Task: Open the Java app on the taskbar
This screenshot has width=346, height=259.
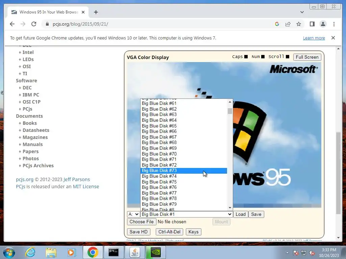Action: (x=134, y=252)
